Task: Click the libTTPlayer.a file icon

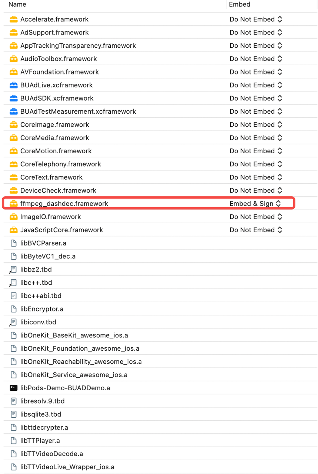Action: 14,441
